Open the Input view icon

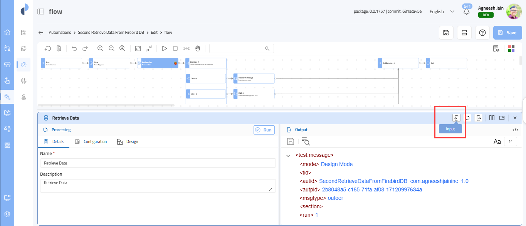tap(456, 118)
